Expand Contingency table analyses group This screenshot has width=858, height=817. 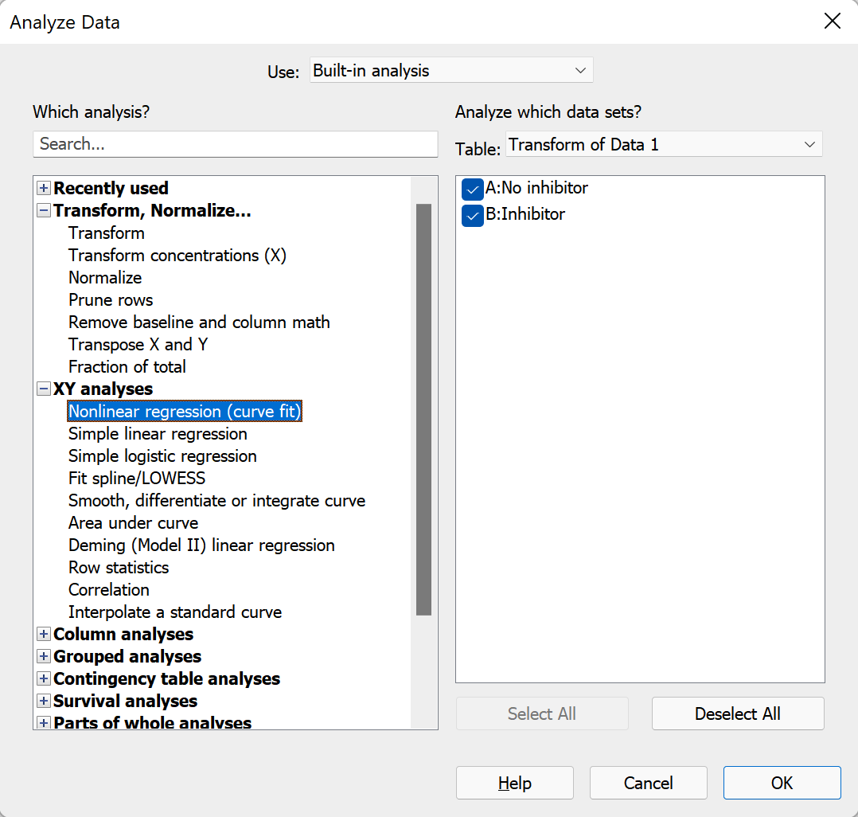(x=44, y=678)
